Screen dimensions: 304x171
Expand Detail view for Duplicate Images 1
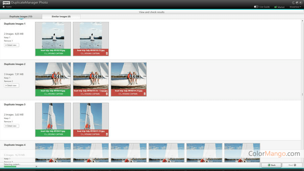[x=11, y=45]
